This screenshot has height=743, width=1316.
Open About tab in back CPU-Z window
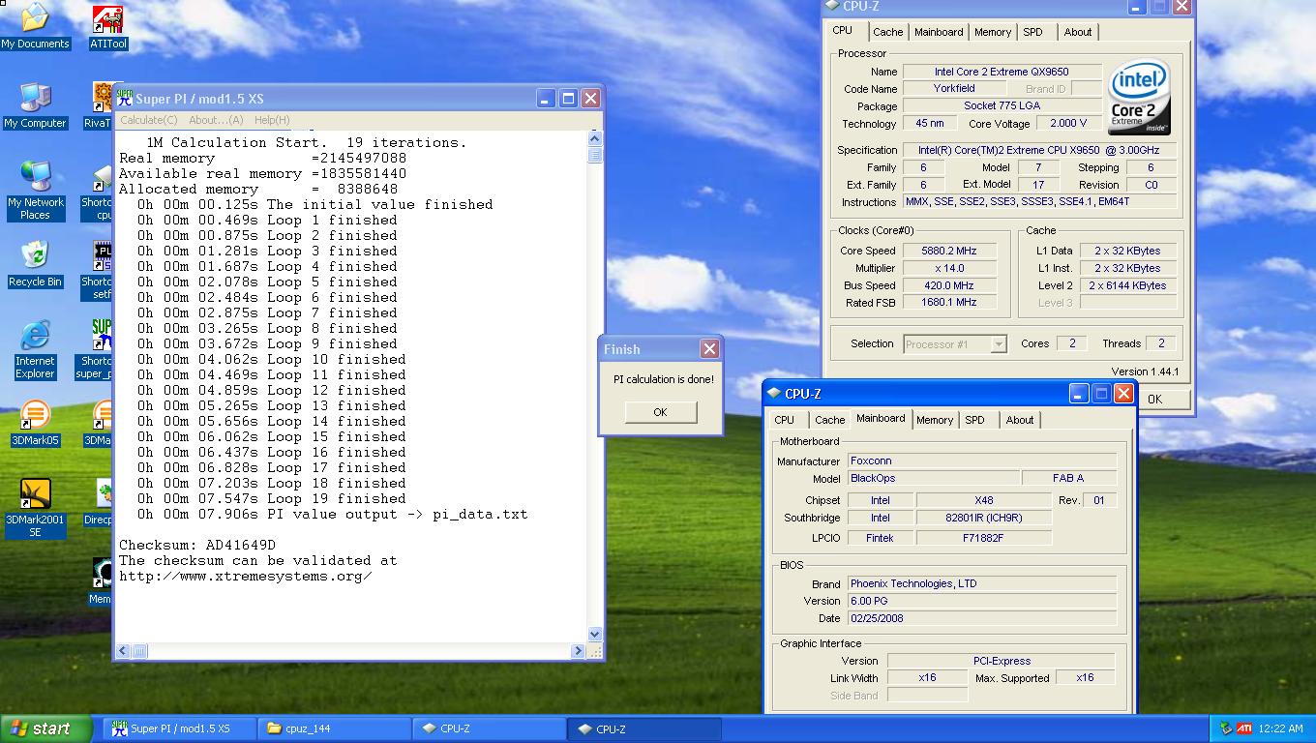[1077, 32]
